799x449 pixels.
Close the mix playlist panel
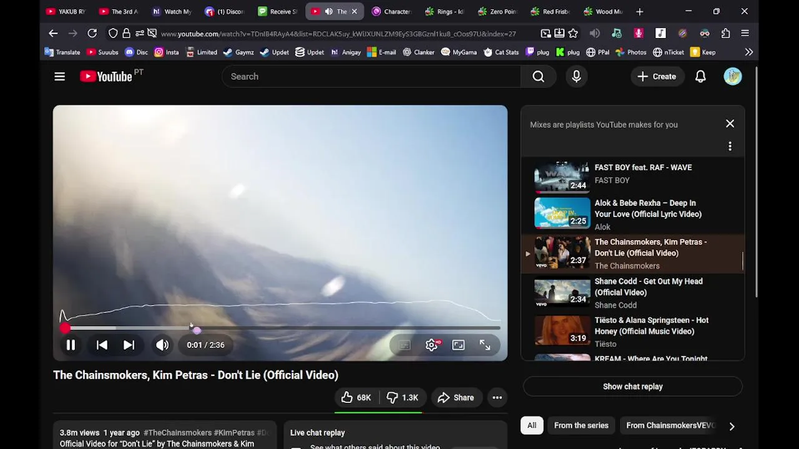click(x=730, y=123)
